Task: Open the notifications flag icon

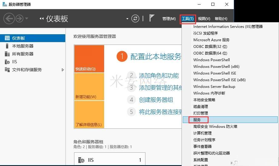Action: point(151,18)
